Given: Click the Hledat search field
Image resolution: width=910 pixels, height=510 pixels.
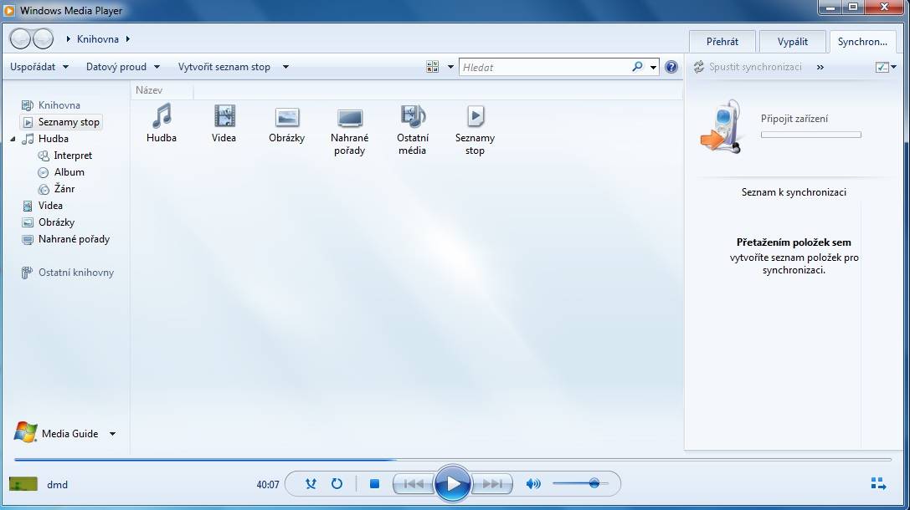Looking at the screenshot, I should [546, 67].
